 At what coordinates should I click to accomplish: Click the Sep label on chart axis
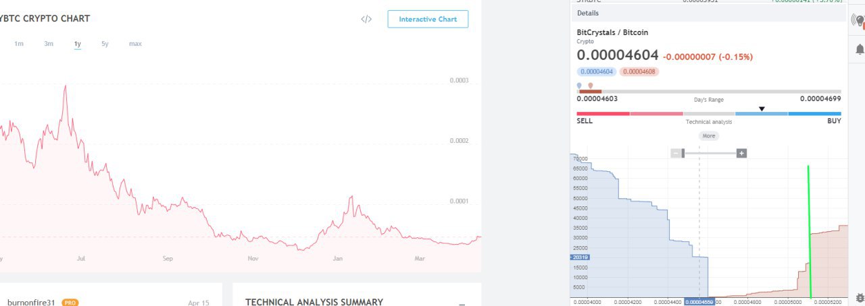click(x=168, y=258)
